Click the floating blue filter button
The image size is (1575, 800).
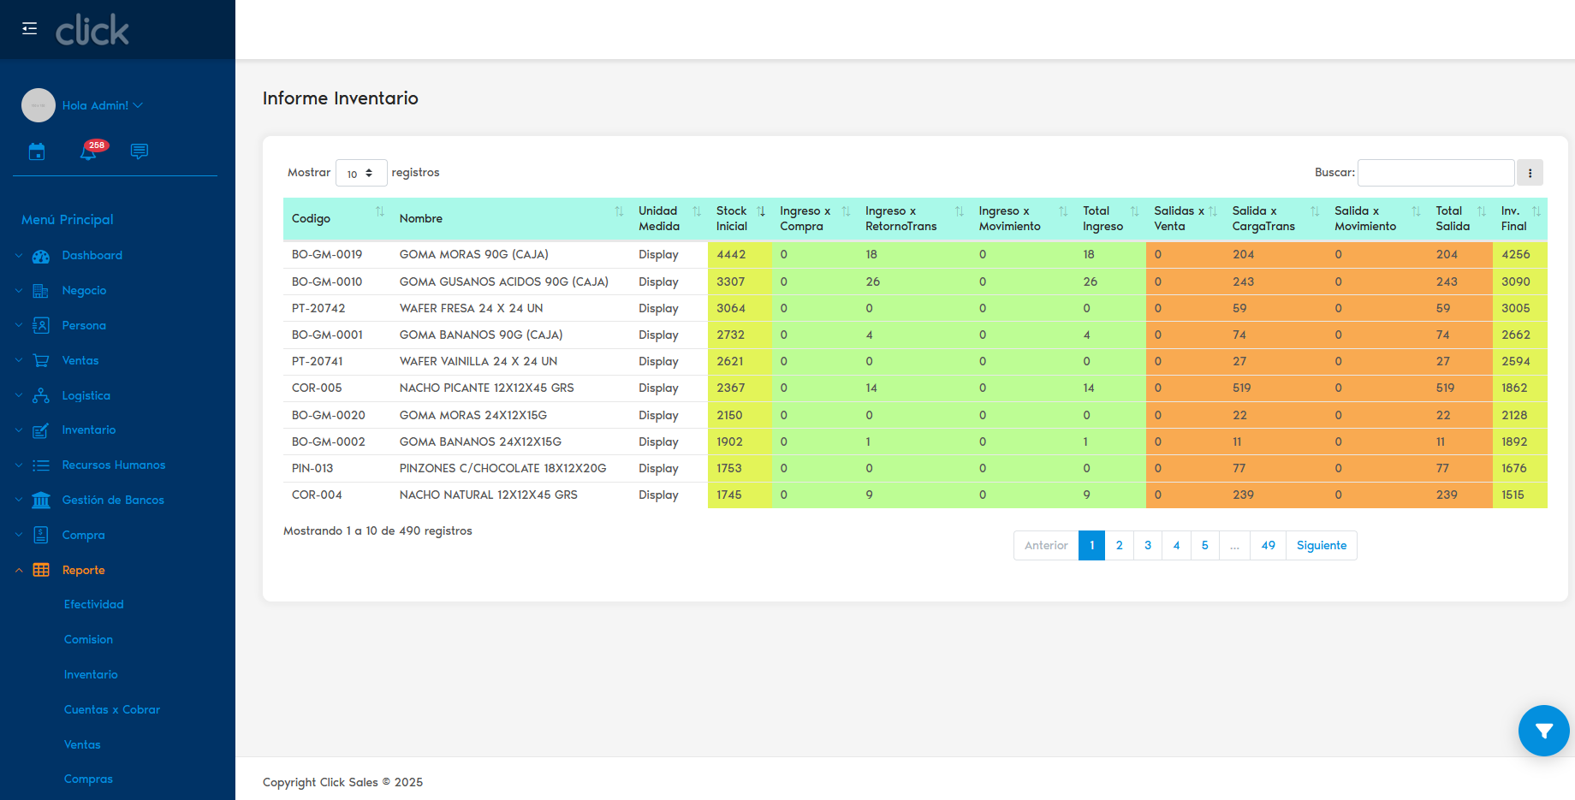coord(1543,731)
